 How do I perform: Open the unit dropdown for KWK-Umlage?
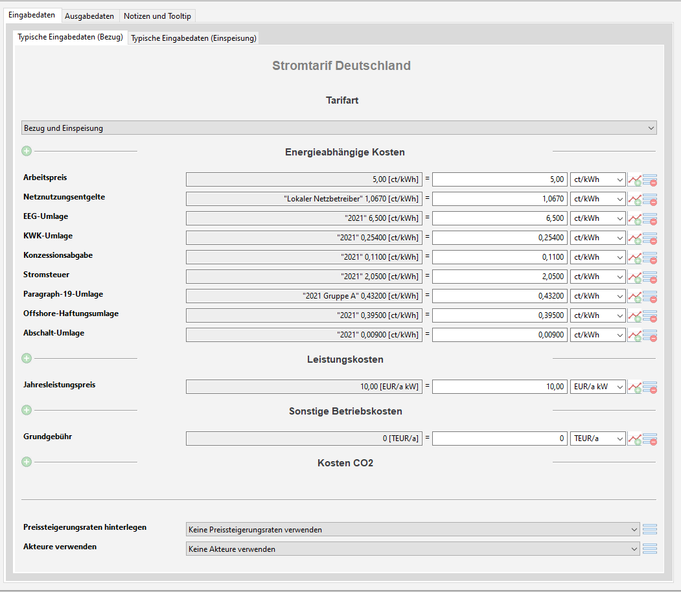coord(597,238)
